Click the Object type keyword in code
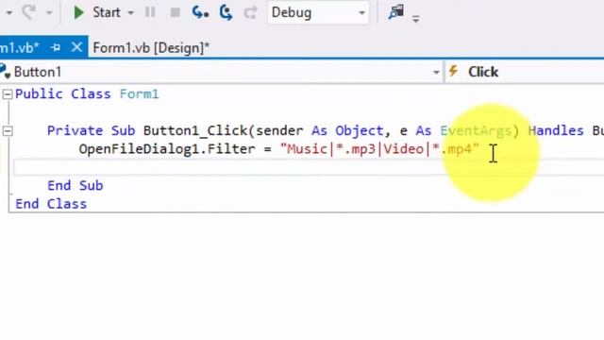604x340 pixels. tap(360, 131)
